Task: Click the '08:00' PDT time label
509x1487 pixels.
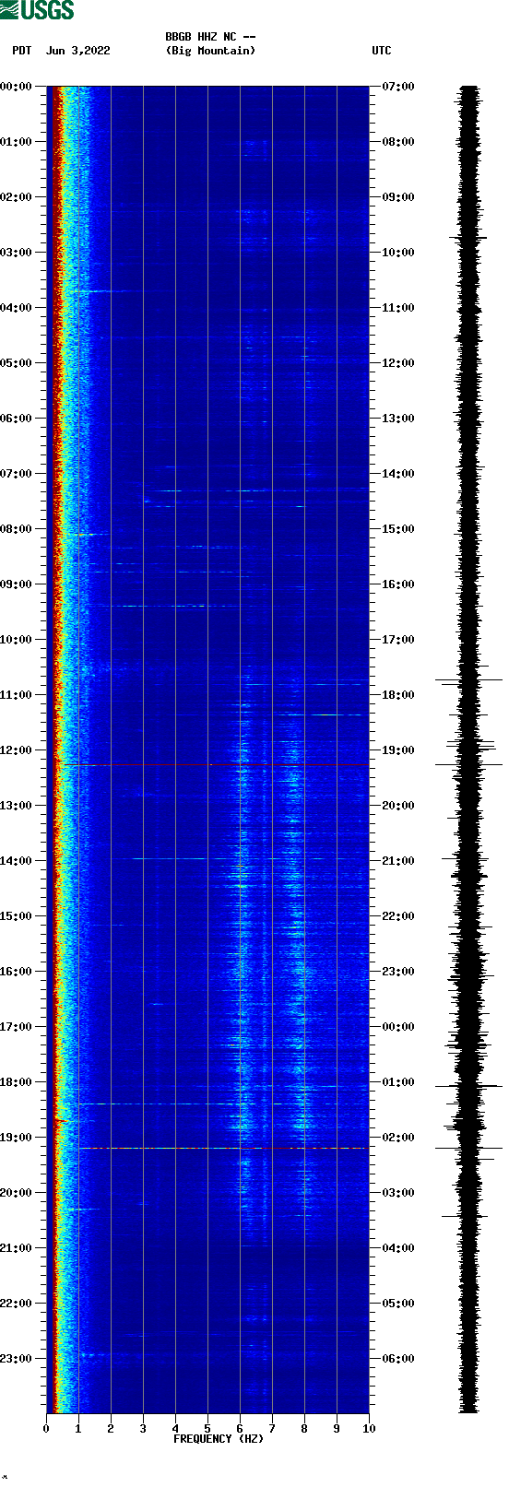Action: coord(17,529)
